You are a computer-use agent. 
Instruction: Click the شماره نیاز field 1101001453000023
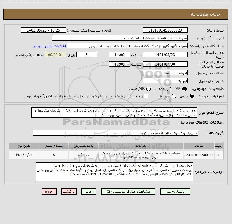tap(165, 30)
